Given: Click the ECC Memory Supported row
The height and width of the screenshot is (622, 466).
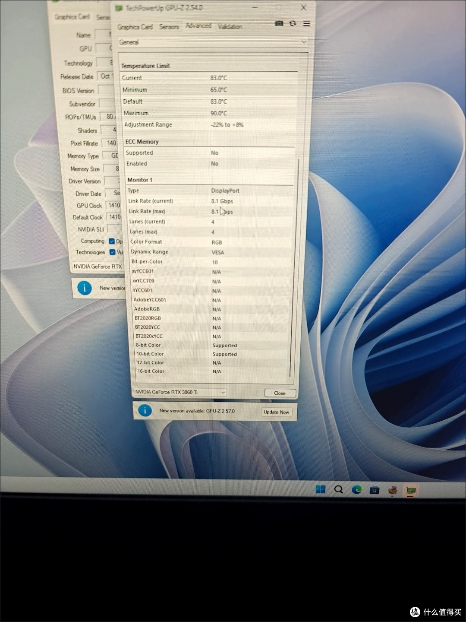Looking at the screenshot, I should pos(210,153).
